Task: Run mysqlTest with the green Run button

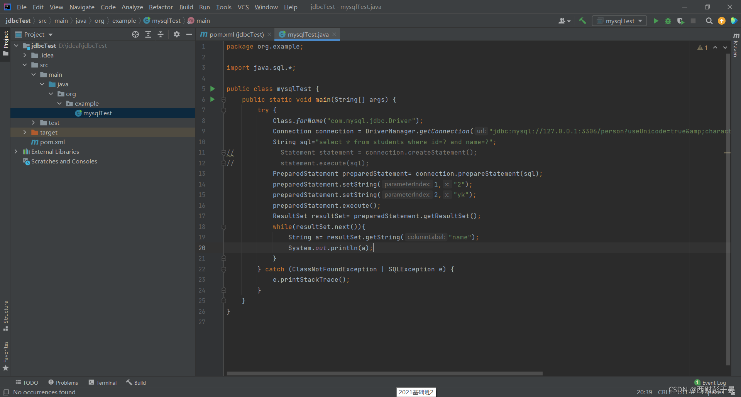Action: click(x=656, y=21)
